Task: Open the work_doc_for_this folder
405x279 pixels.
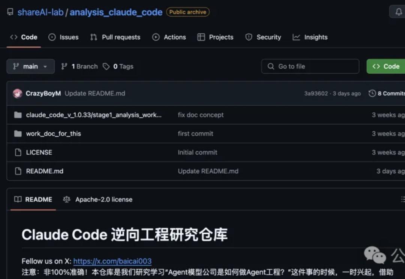Action: pos(54,133)
